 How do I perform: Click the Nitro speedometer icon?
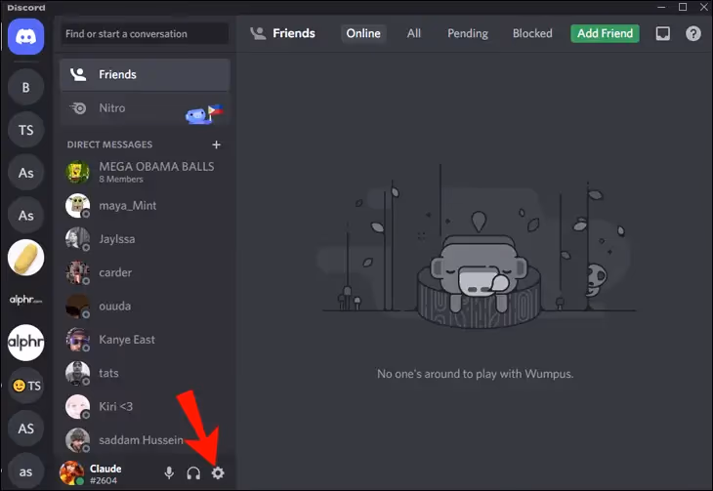(78, 108)
